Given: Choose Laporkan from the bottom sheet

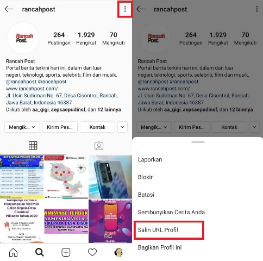Looking at the screenshot, I should click(x=150, y=159).
